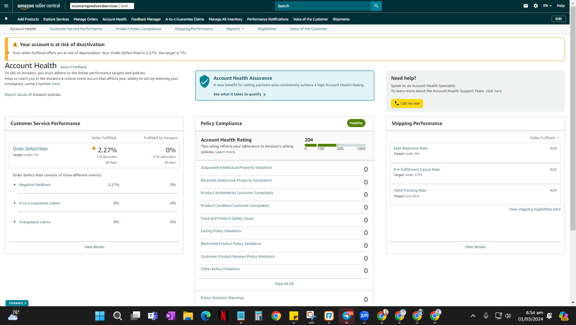
Task: Click View shipping eligibilities here link
Action: (535, 209)
